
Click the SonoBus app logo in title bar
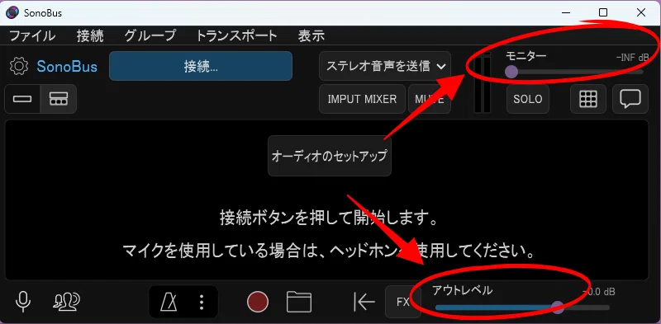(x=12, y=12)
